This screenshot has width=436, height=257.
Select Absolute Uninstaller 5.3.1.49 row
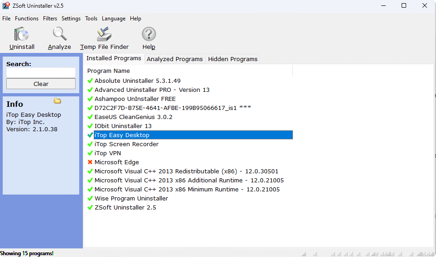click(x=138, y=81)
